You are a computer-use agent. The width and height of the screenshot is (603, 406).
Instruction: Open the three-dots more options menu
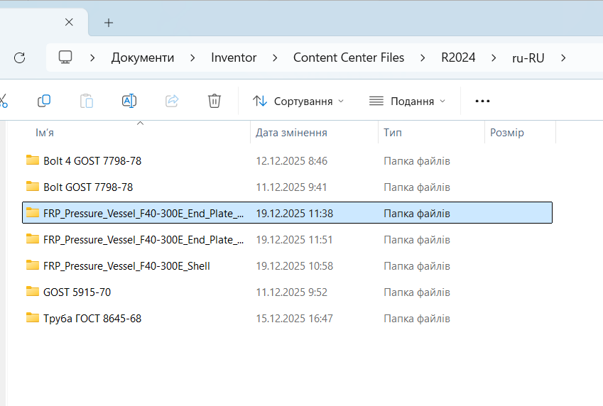coord(482,101)
